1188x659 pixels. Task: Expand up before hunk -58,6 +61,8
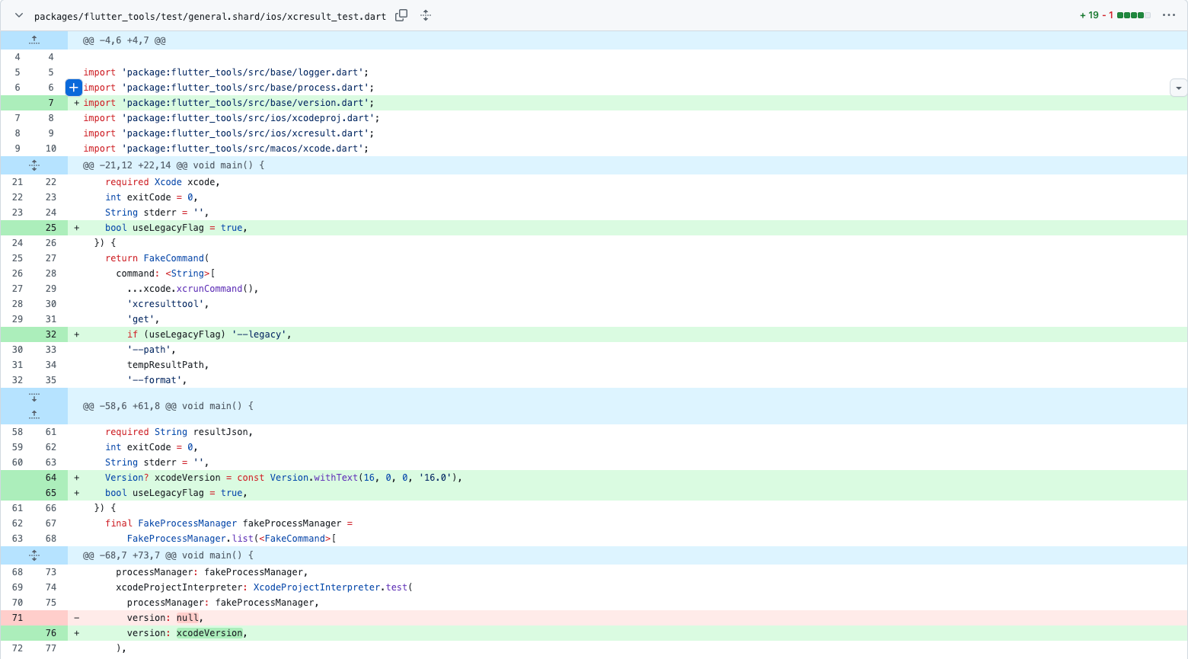pos(34,414)
